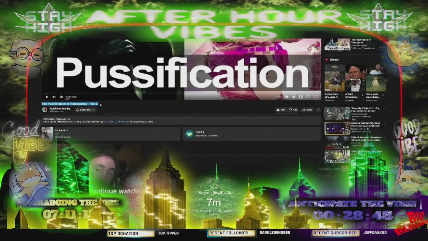
Task: Click the TOP DONATION label
Action: [123, 233]
